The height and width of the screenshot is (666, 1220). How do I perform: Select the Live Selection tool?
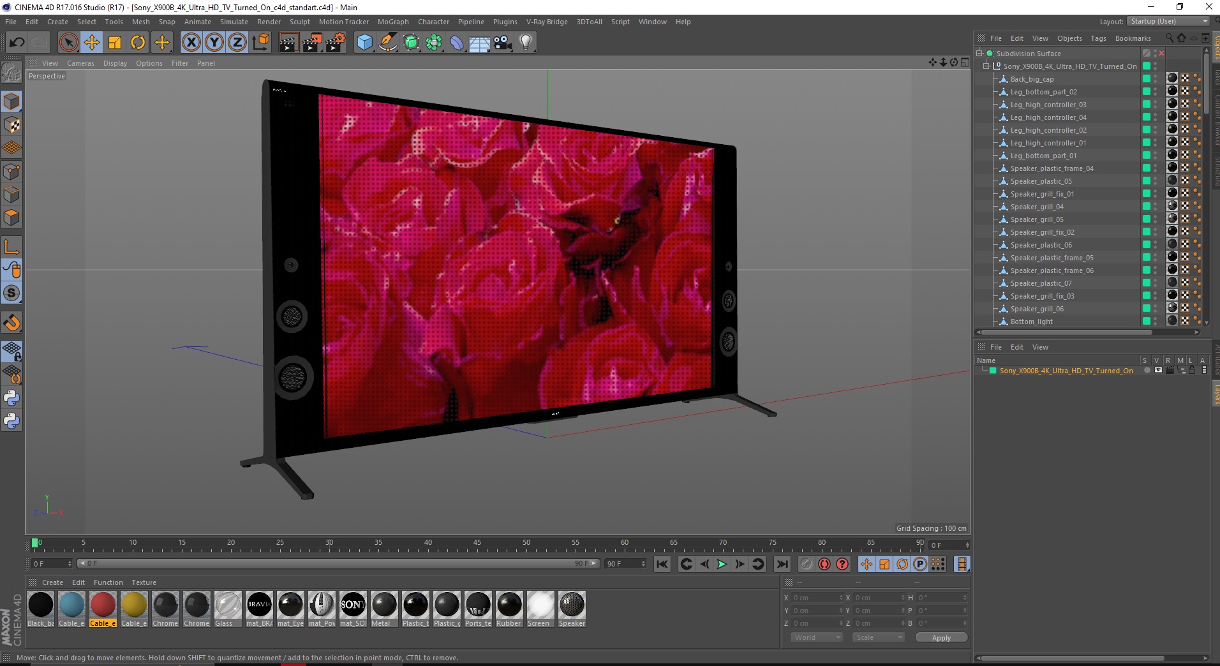(x=68, y=43)
